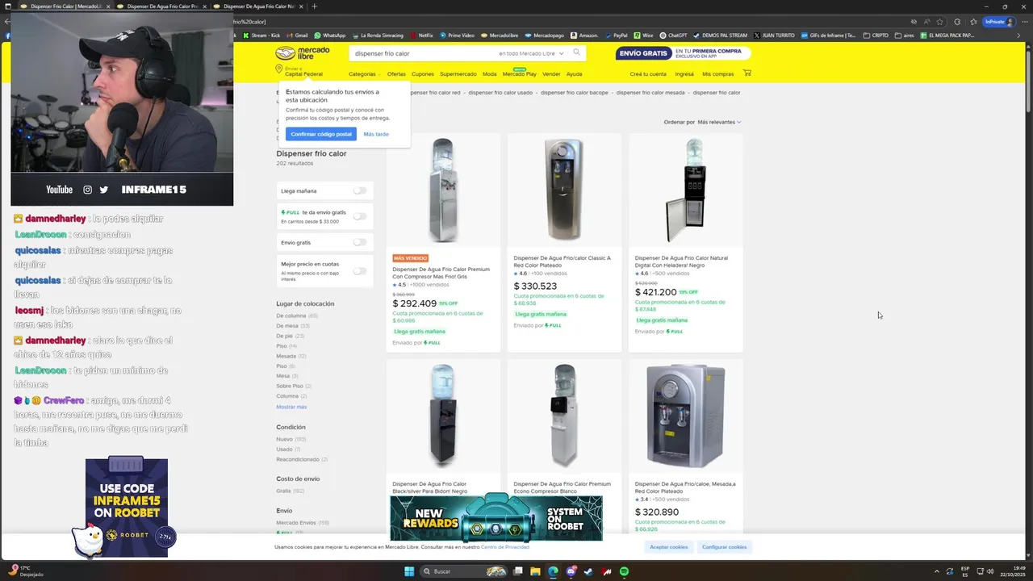Expand Mostrar más under Lugar de colocación
The width and height of the screenshot is (1033, 581).
point(291,407)
